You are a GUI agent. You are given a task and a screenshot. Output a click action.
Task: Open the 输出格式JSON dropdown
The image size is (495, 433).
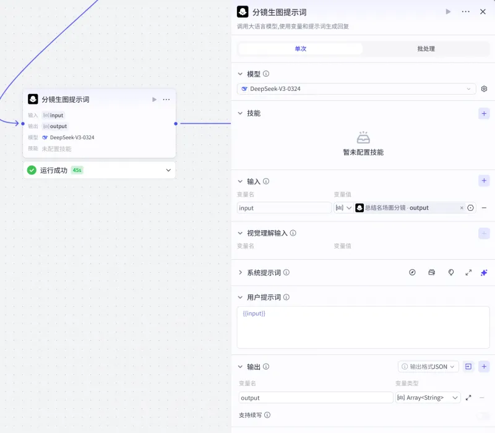coord(429,366)
